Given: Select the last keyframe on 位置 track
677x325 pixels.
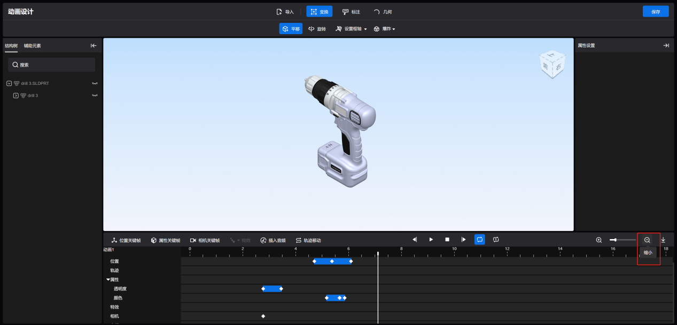Looking at the screenshot, I should 351,261.
